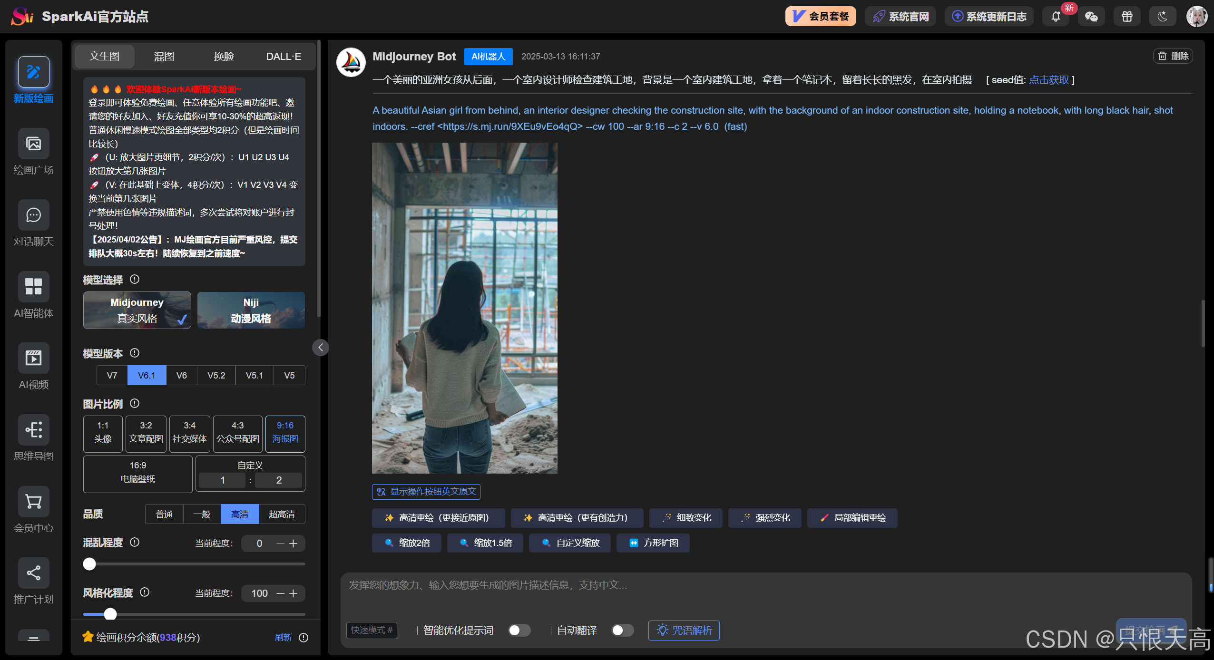Toggle 智能优化提示词 switch
The height and width of the screenshot is (660, 1214).
[x=519, y=631]
